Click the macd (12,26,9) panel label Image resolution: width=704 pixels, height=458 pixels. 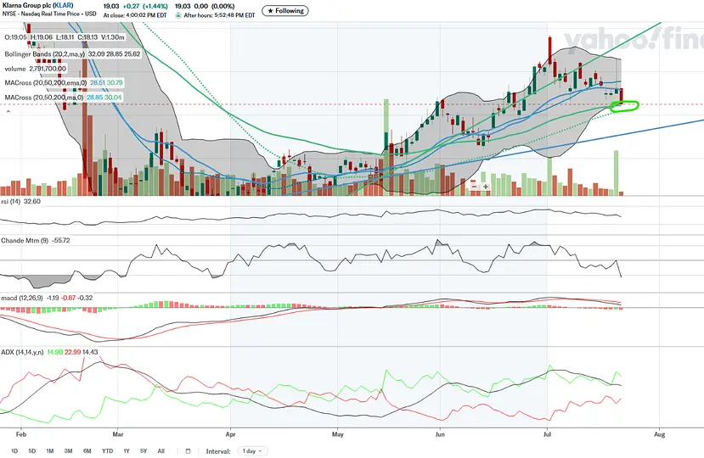(22, 298)
